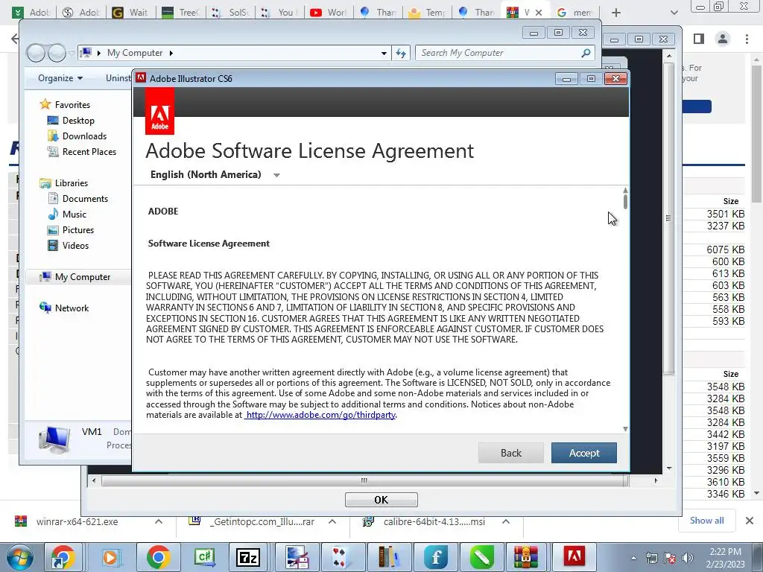Click the horizontal scrollbar thumb above OK
This screenshot has height=572, width=763.
[364, 480]
